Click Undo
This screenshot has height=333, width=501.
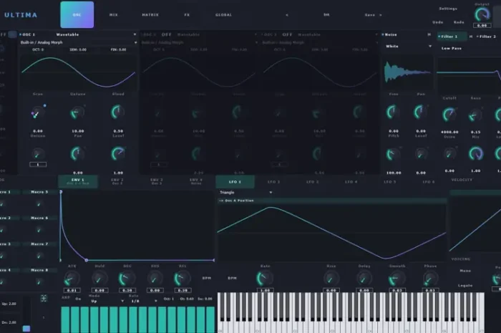438,22
